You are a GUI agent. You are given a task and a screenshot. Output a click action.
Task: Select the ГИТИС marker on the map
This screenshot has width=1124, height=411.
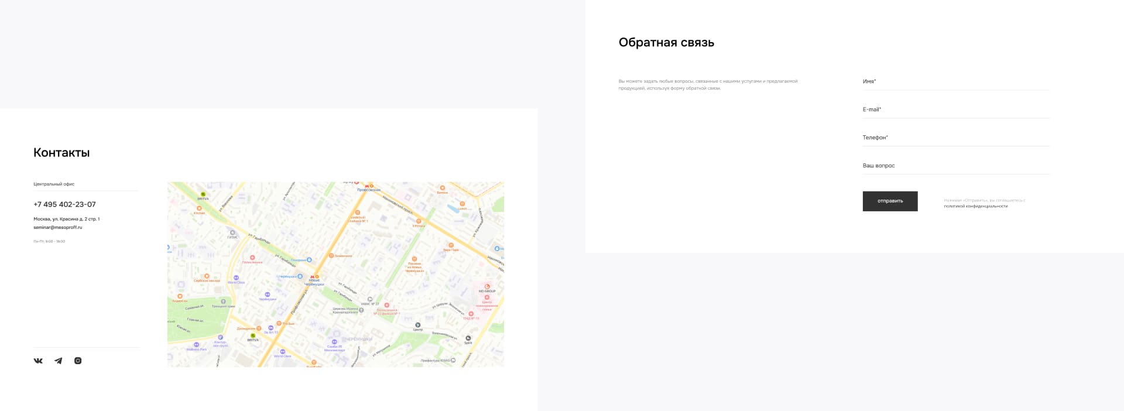232,232
